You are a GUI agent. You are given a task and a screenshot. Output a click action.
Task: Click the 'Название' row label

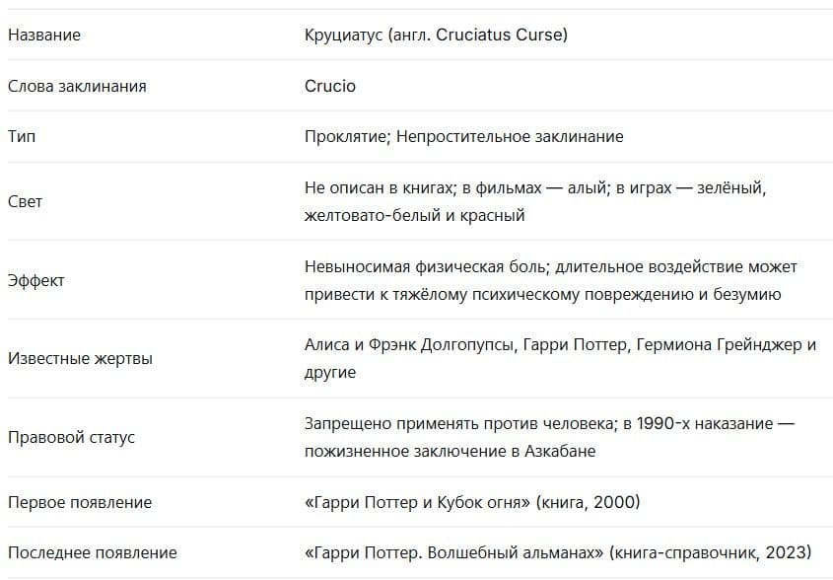44,36
